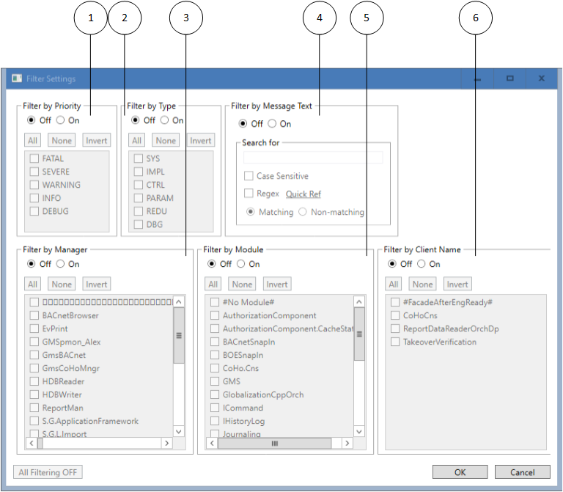Click None in Filter by Manager
The image size is (563, 492).
pos(62,284)
